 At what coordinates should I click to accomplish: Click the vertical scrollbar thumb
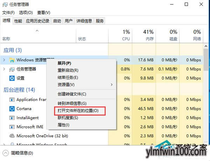pos(206,60)
